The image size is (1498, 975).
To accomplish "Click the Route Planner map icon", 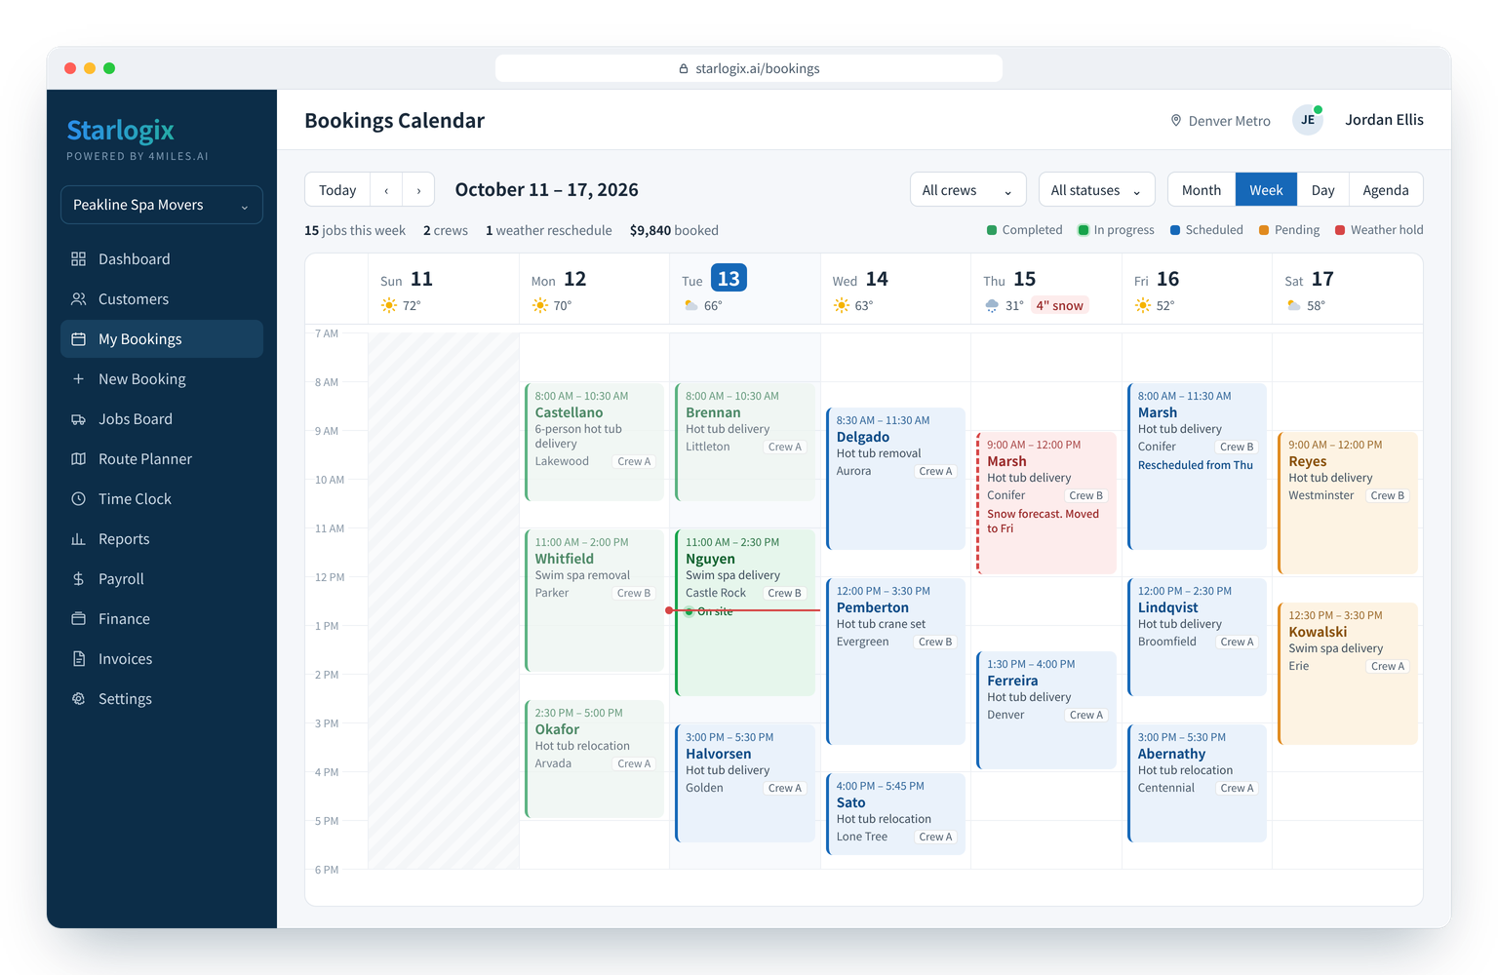I will (78, 459).
